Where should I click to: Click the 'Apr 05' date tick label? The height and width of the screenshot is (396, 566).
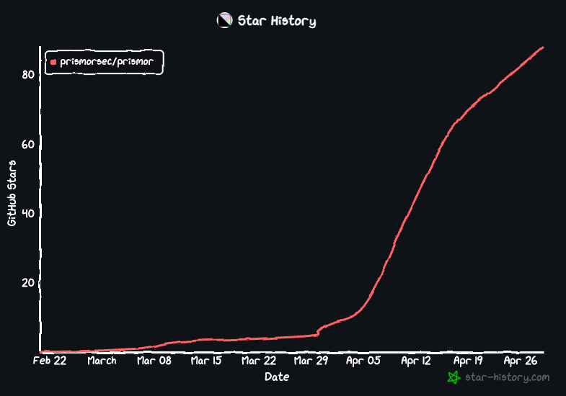363,360
